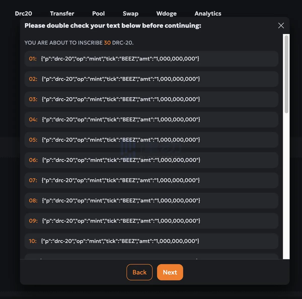The image size is (302, 299).
Task: Navigate to the Swap tab
Action: pyautogui.click(x=130, y=14)
